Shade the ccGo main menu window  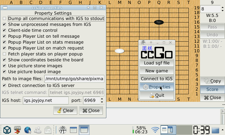(x=151, y=42)
